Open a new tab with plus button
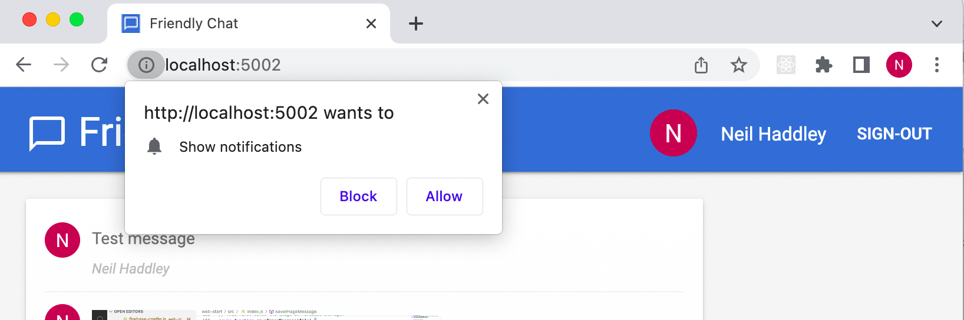Screen dimensions: 964x320 tap(416, 24)
